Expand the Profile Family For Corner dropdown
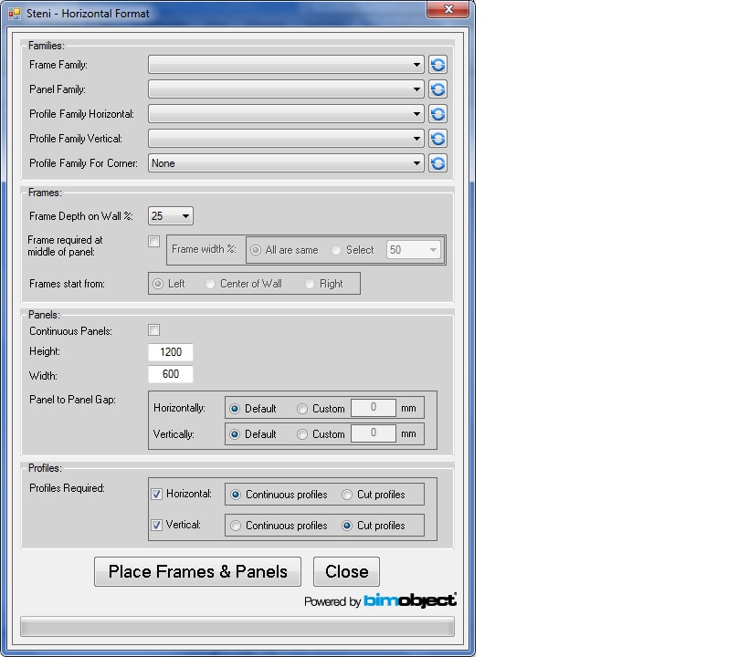The width and height of the screenshot is (748, 657). 416,163
